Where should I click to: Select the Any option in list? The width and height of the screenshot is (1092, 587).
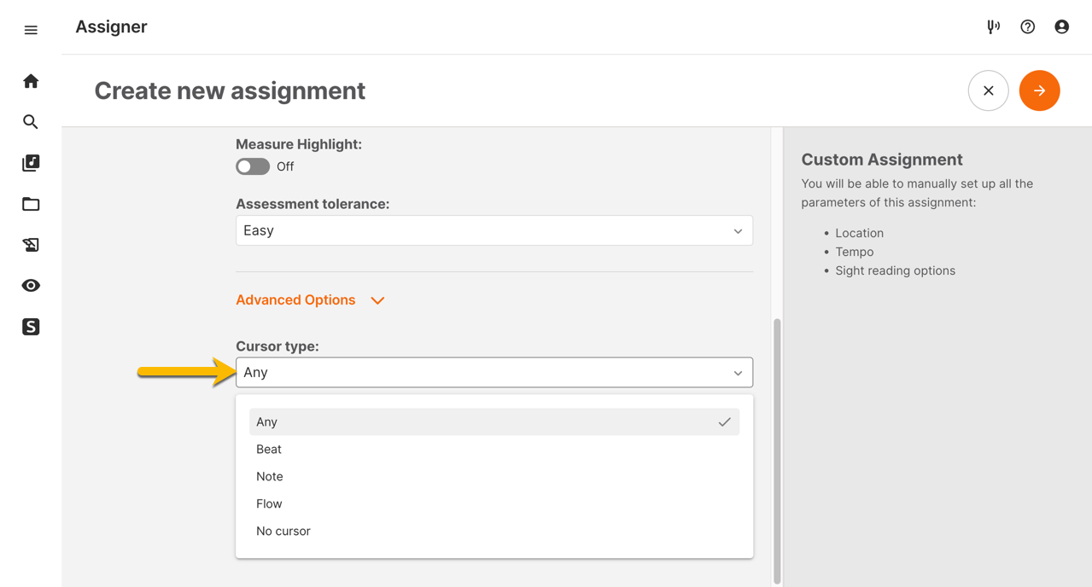coord(494,421)
